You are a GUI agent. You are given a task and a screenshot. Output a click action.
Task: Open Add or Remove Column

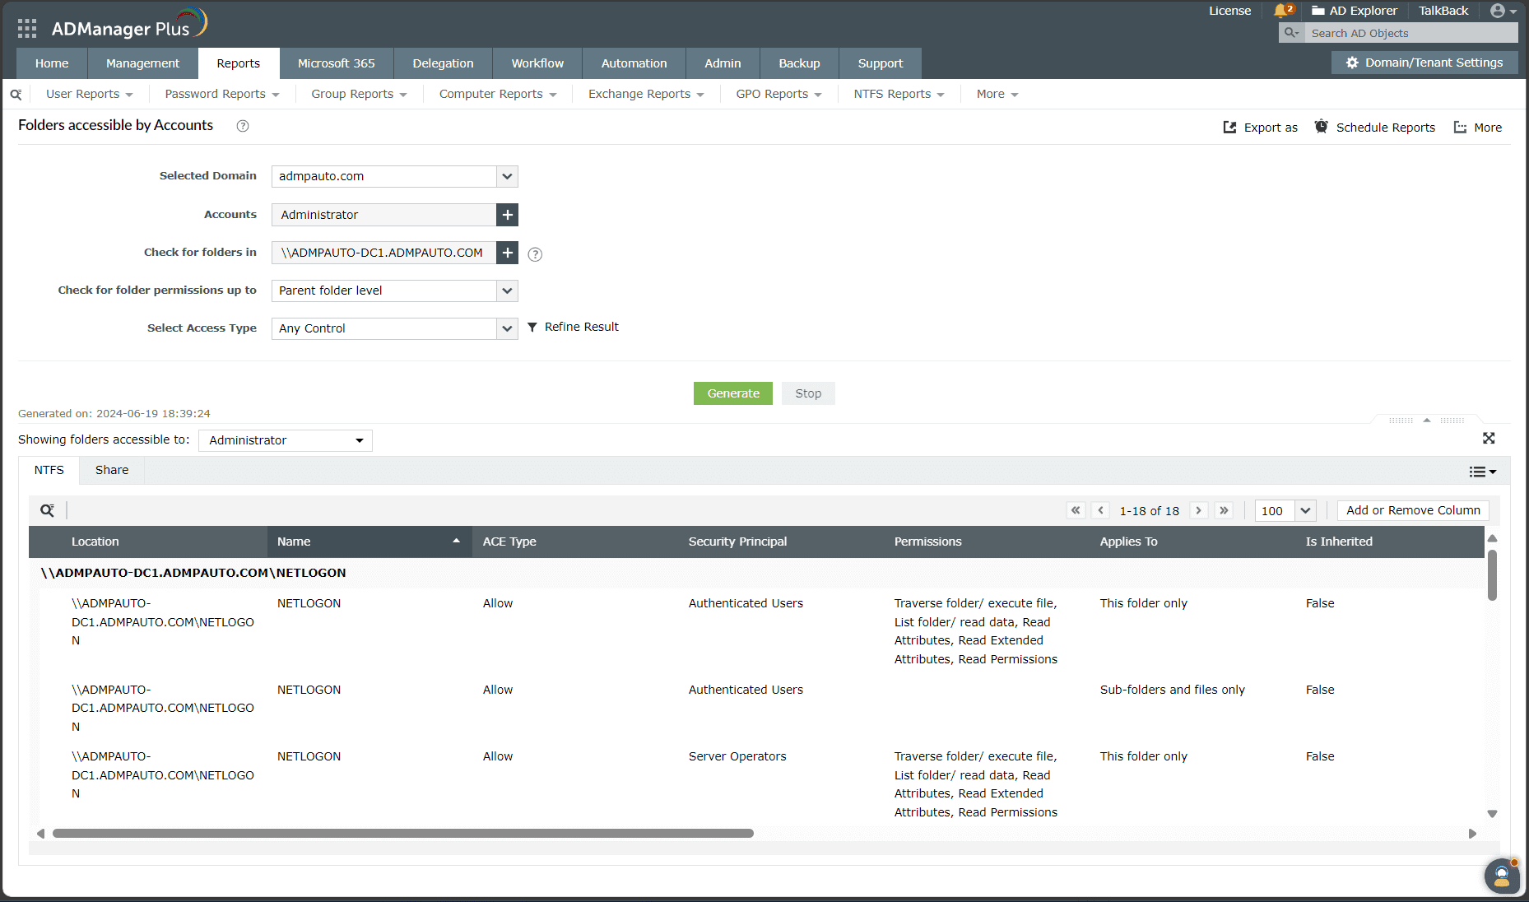pos(1413,510)
